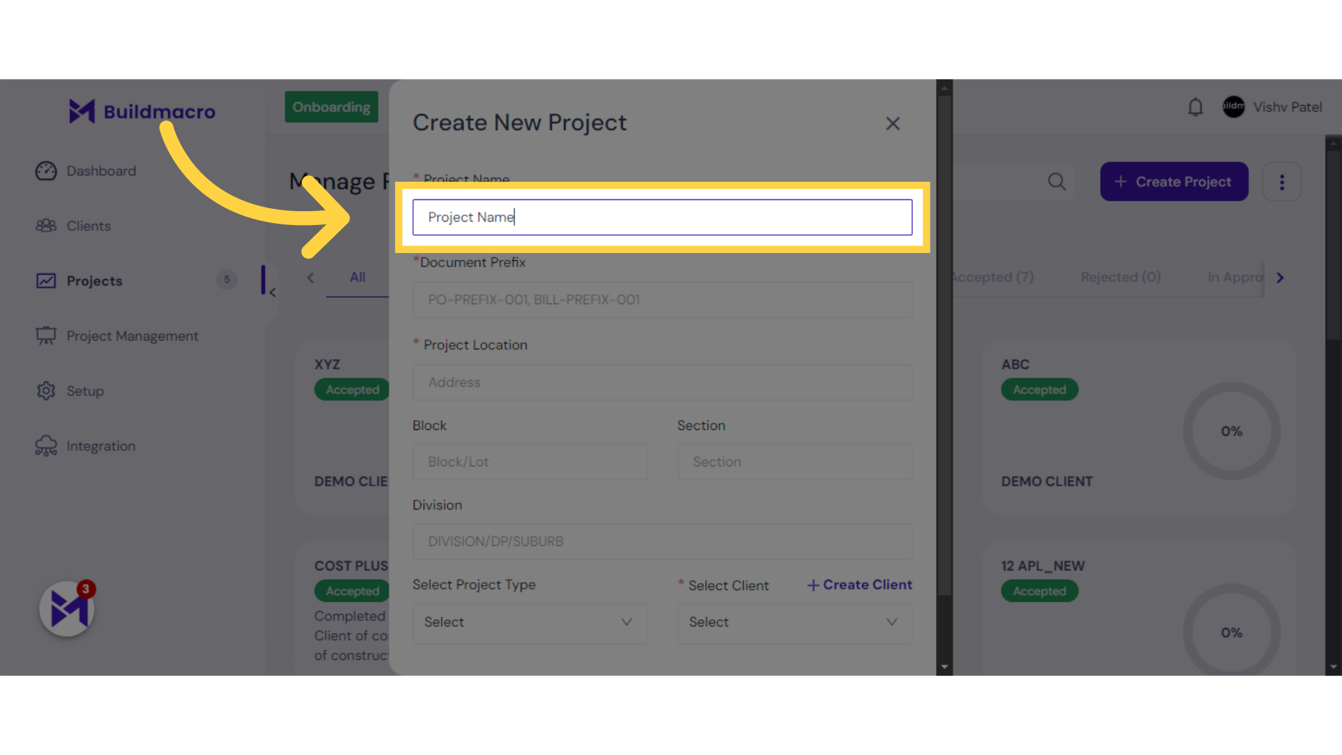Screen dimensions: 1342x755
Task: Navigate to Clients section
Action: pyautogui.click(x=86, y=225)
